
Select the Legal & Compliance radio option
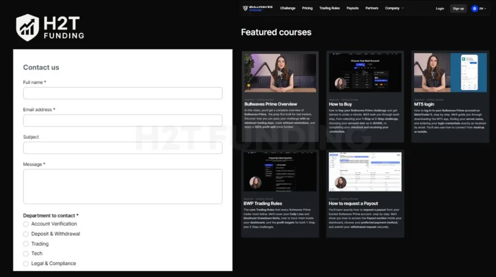pos(26,263)
